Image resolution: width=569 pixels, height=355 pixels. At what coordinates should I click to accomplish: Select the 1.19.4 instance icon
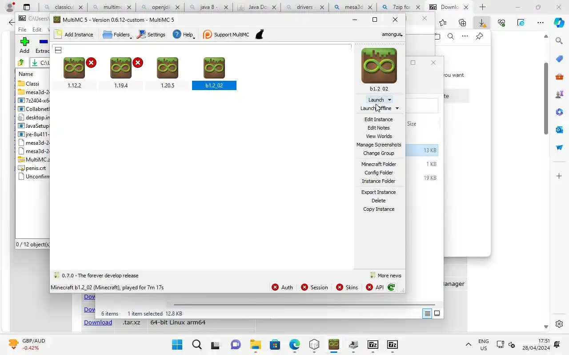(x=121, y=68)
